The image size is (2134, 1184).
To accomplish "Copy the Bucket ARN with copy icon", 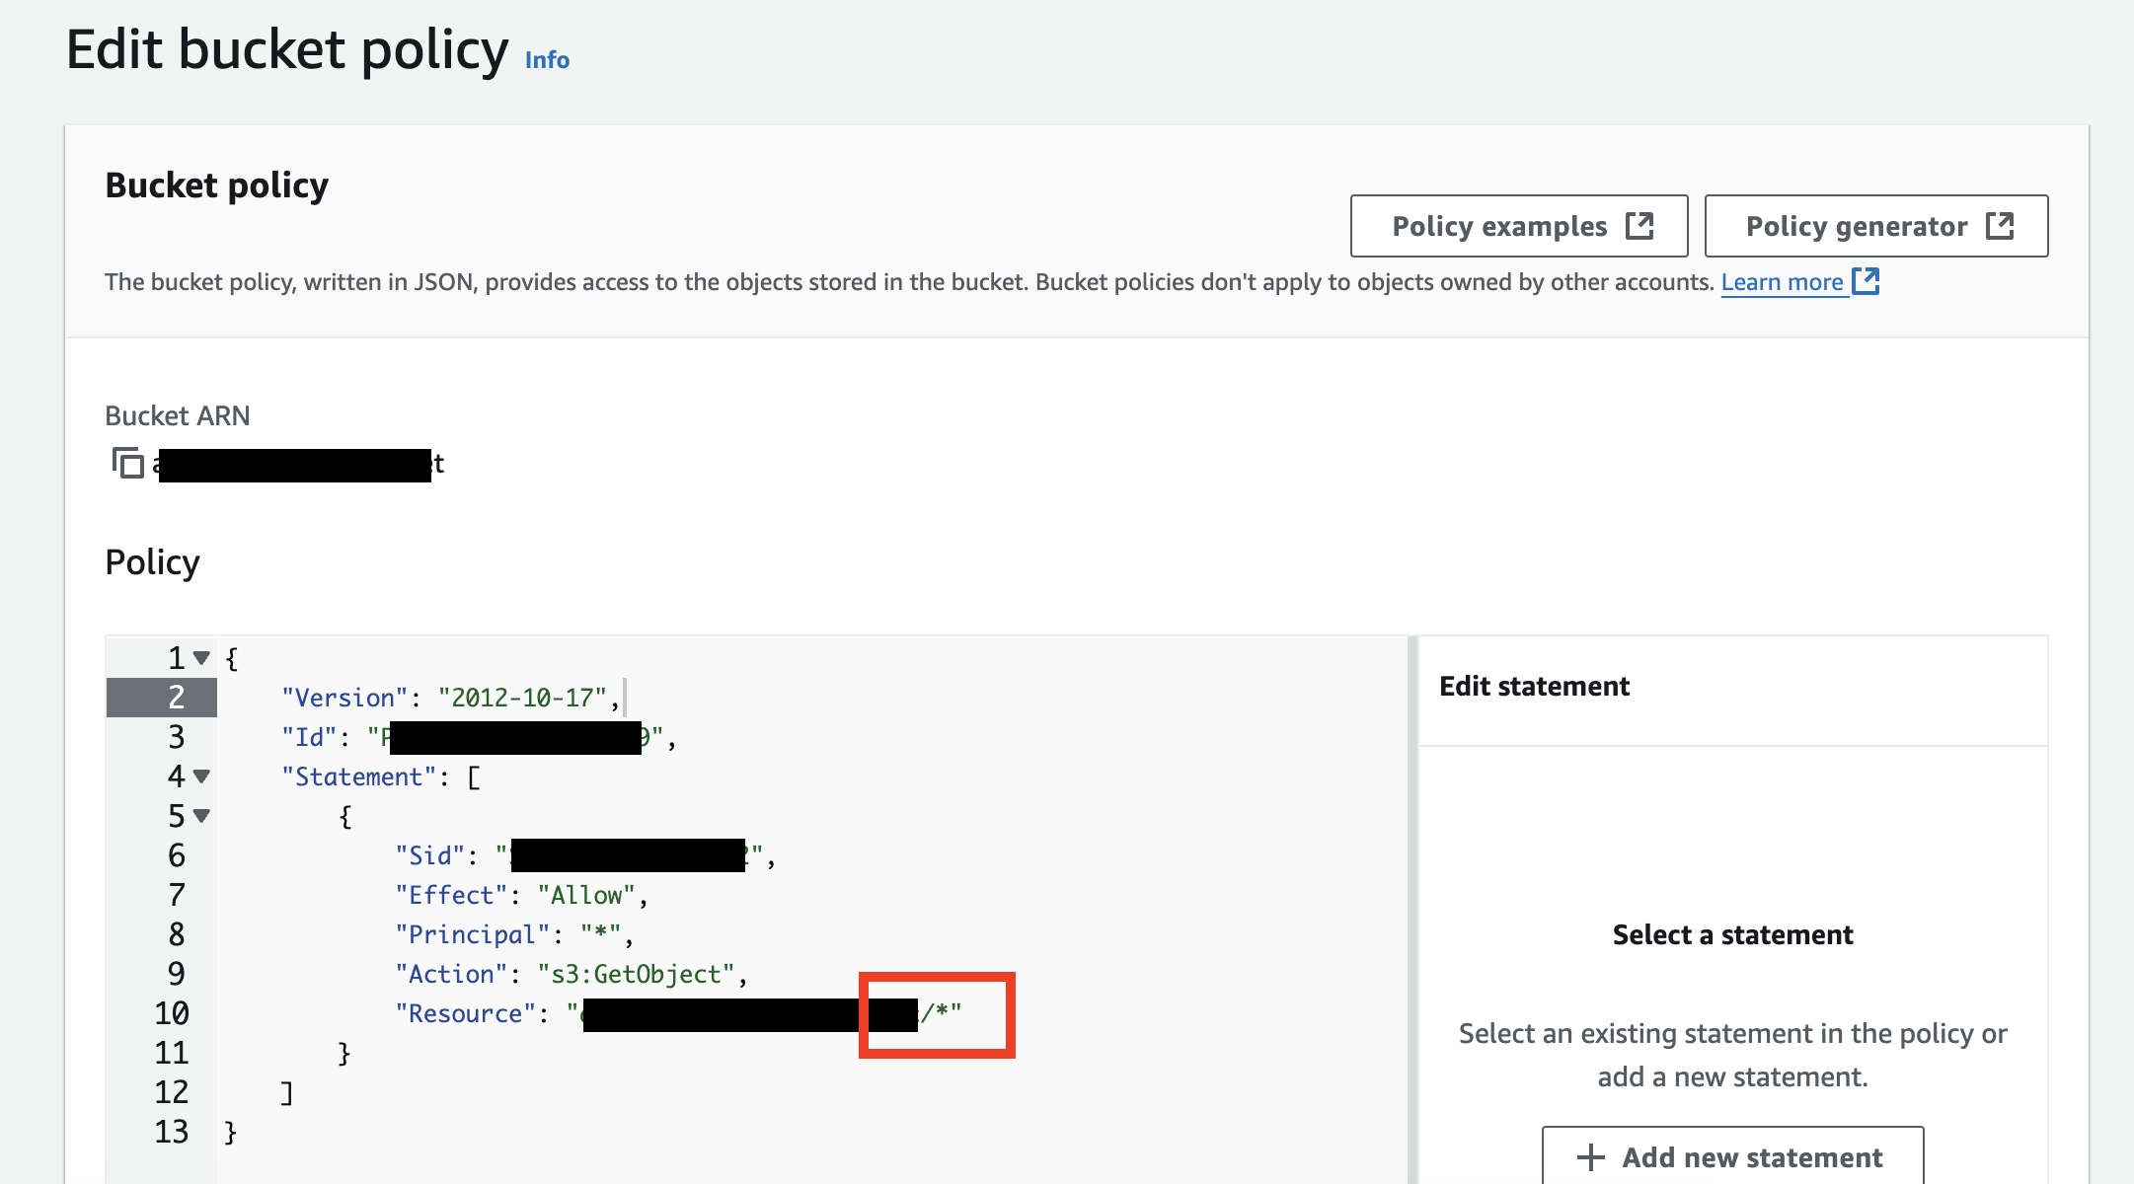I will point(128,463).
